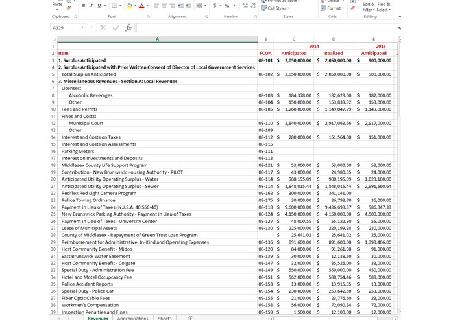Open the Cell Styles gallery

[x=275, y=8]
